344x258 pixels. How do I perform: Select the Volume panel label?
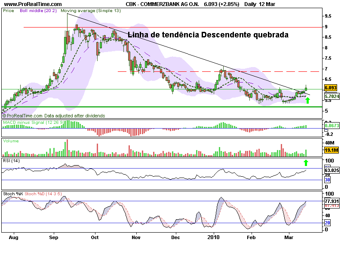pyautogui.click(x=11, y=141)
